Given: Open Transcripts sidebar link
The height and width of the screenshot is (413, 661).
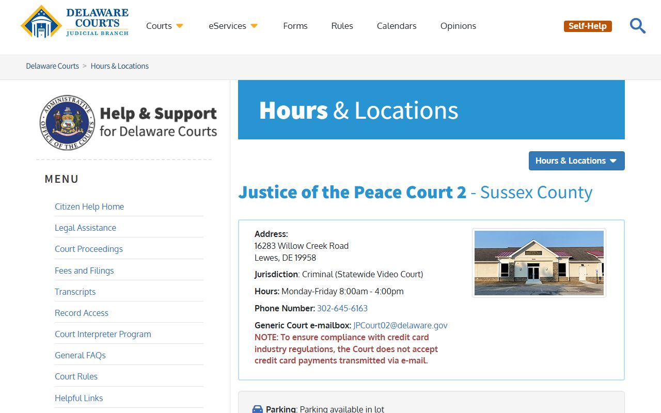Looking at the screenshot, I should [75, 292].
